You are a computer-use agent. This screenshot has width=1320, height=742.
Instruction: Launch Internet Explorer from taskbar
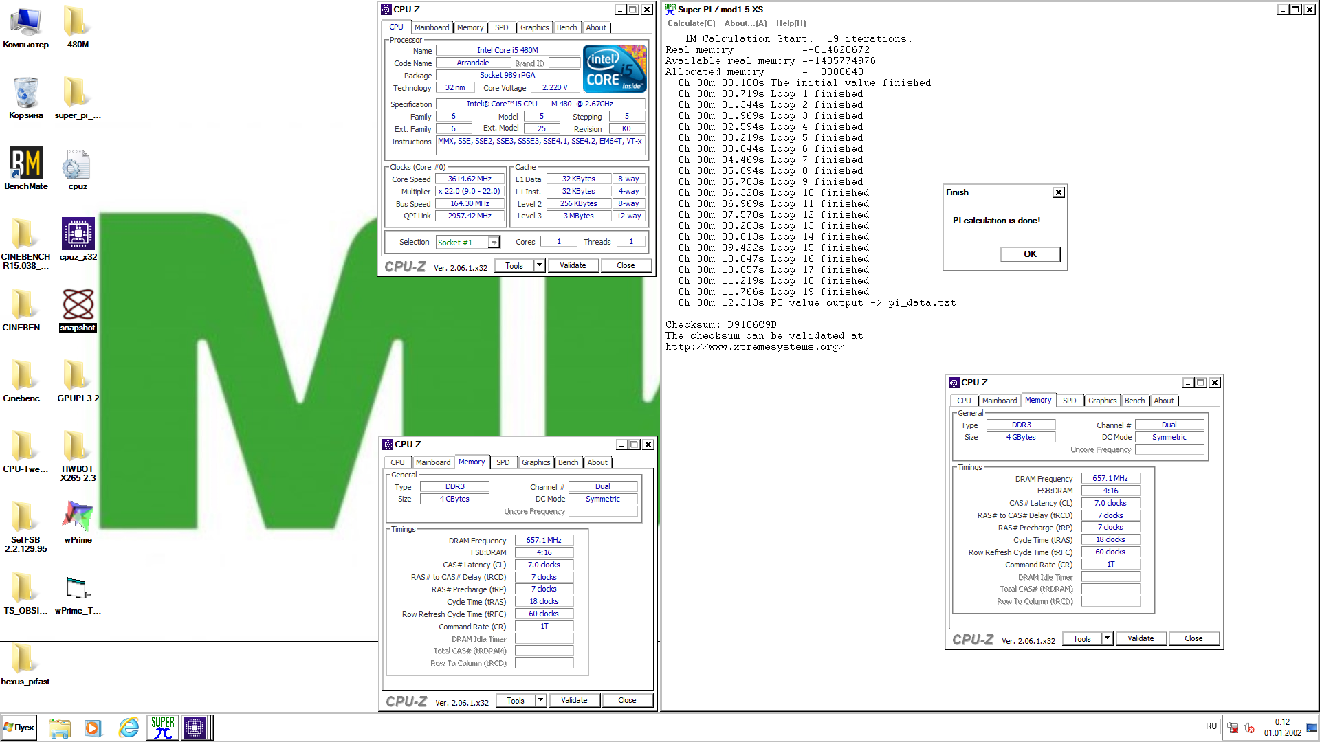click(129, 728)
